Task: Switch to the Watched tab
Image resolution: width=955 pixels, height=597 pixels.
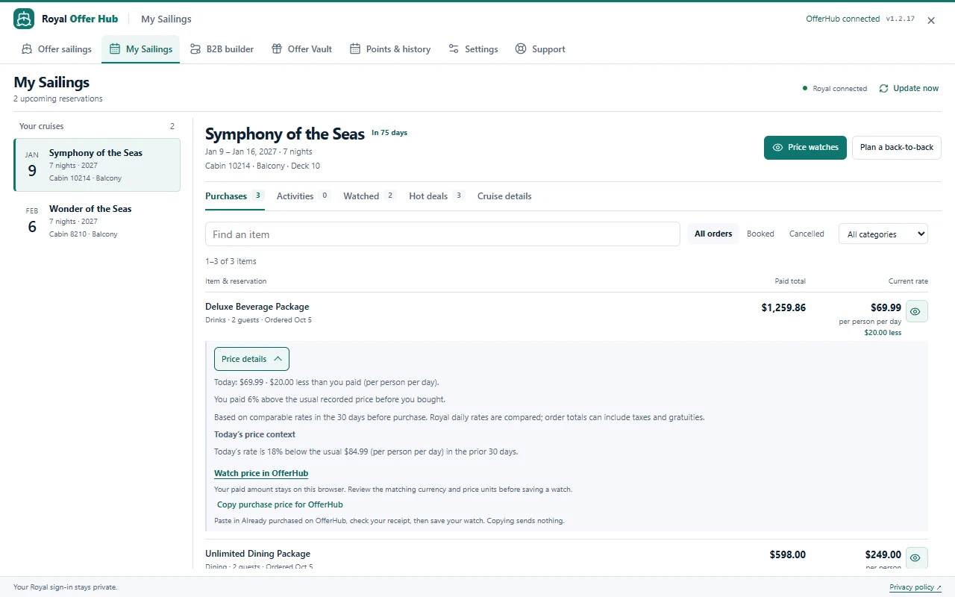Action: click(x=369, y=196)
